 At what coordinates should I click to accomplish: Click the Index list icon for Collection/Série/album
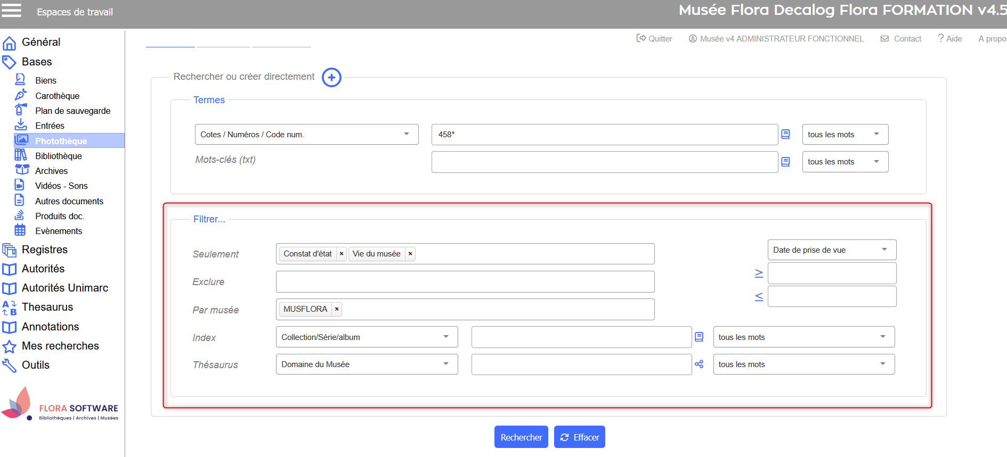coord(699,337)
